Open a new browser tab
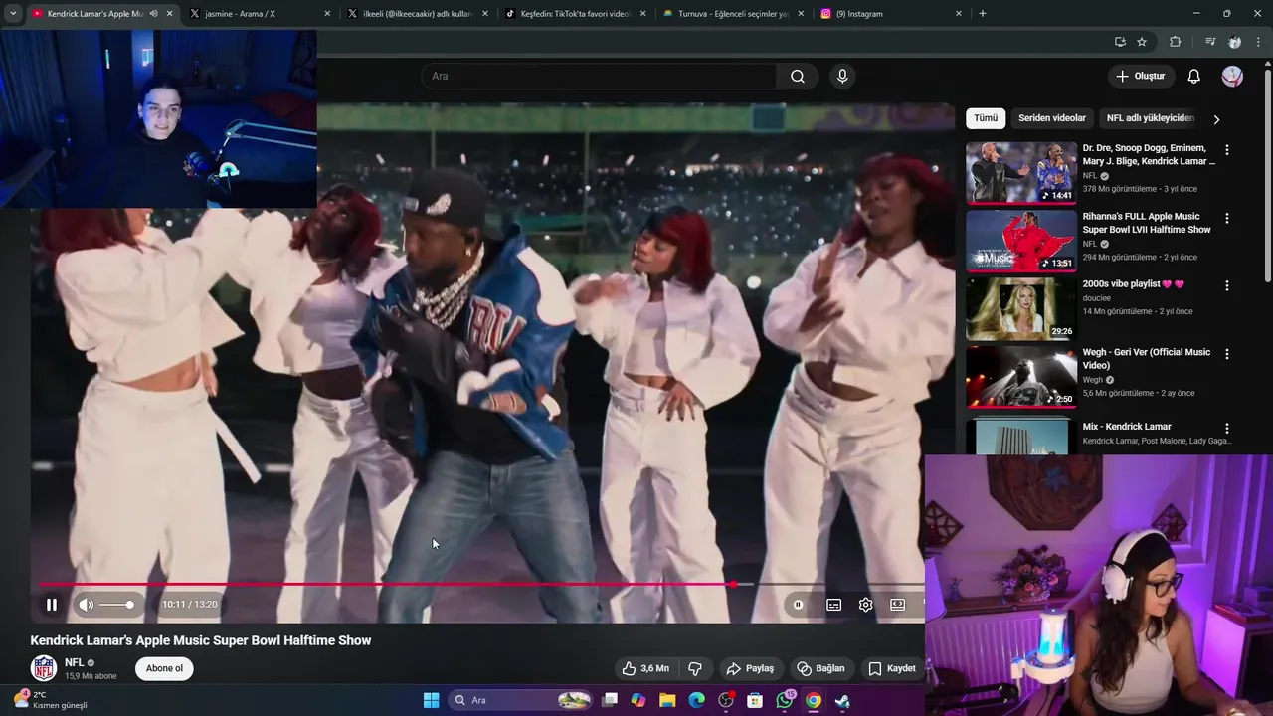 (983, 14)
